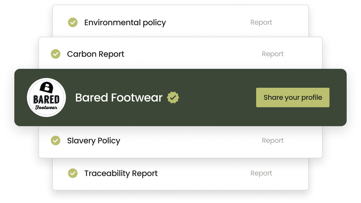The height and width of the screenshot is (203, 361).
Task: Click the Share your profile button
Action: point(293,97)
